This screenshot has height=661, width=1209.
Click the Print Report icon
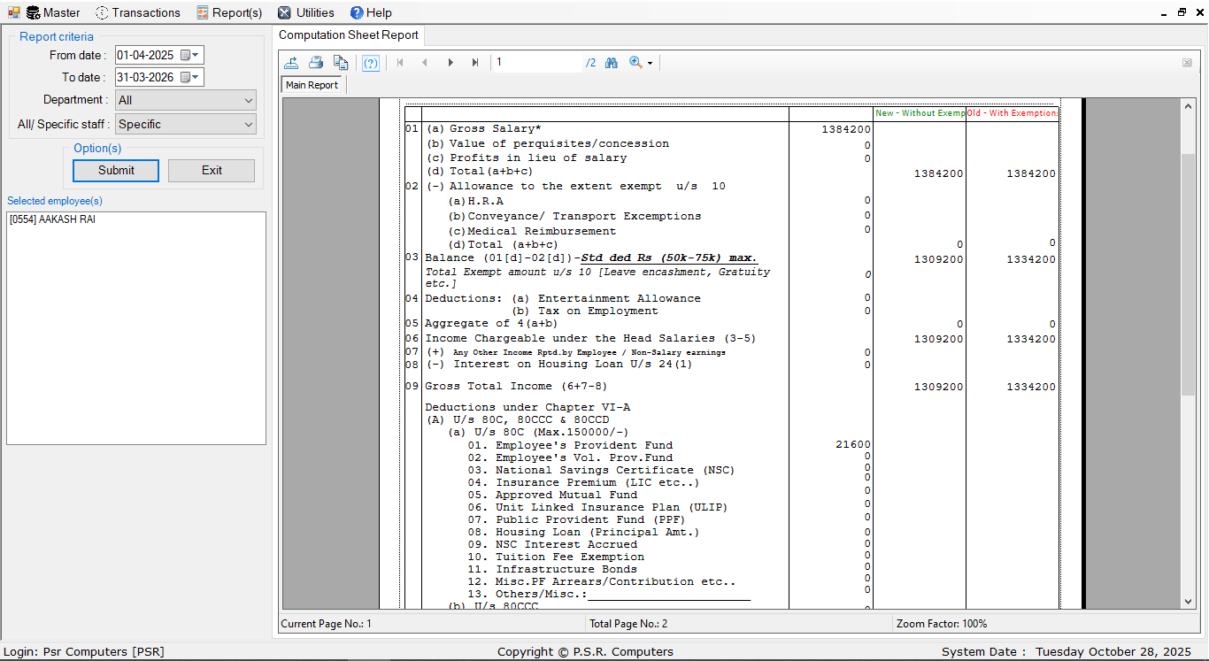[x=316, y=63]
